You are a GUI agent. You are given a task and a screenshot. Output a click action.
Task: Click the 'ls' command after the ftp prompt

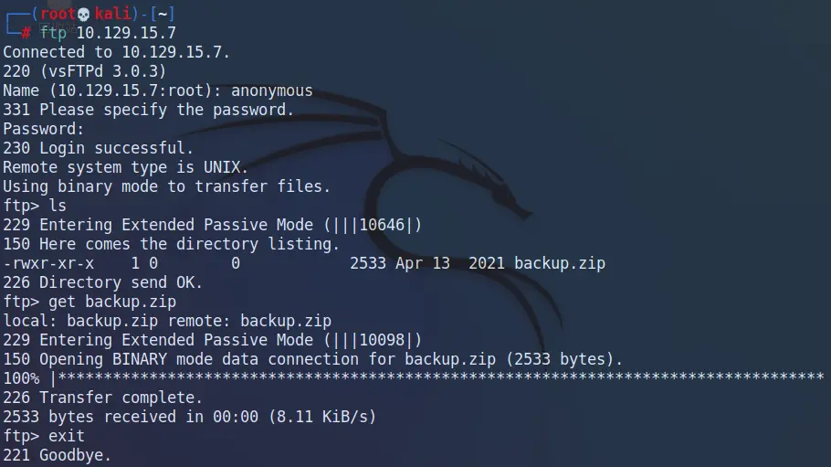click(x=58, y=206)
